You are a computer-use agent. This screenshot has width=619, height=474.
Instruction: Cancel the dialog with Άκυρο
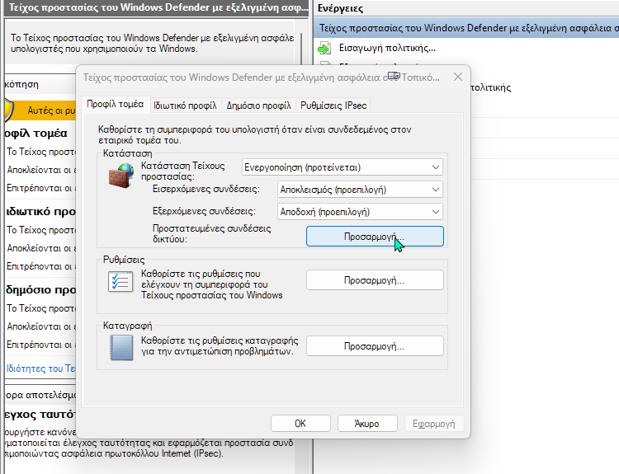click(367, 424)
